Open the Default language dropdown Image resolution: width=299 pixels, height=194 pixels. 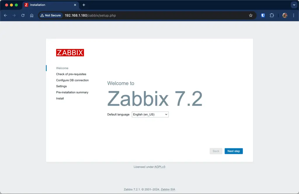tap(150, 114)
